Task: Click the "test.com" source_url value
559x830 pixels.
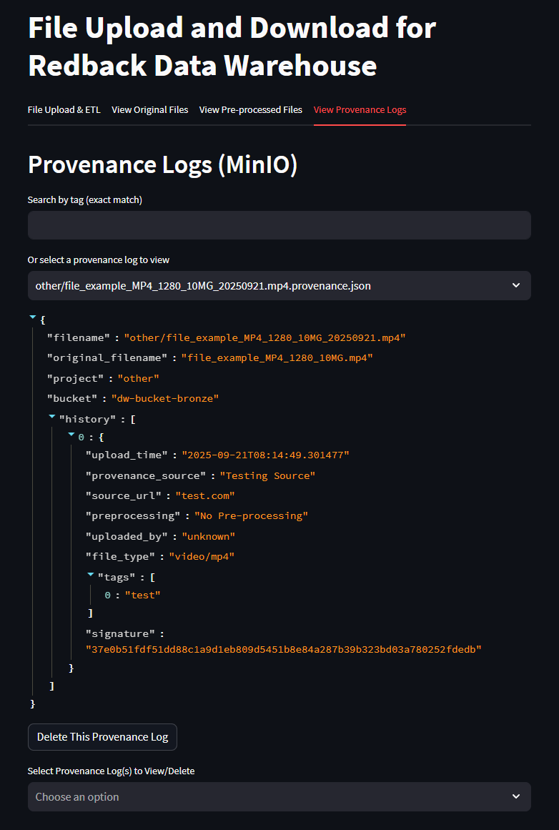Action: click(x=205, y=495)
